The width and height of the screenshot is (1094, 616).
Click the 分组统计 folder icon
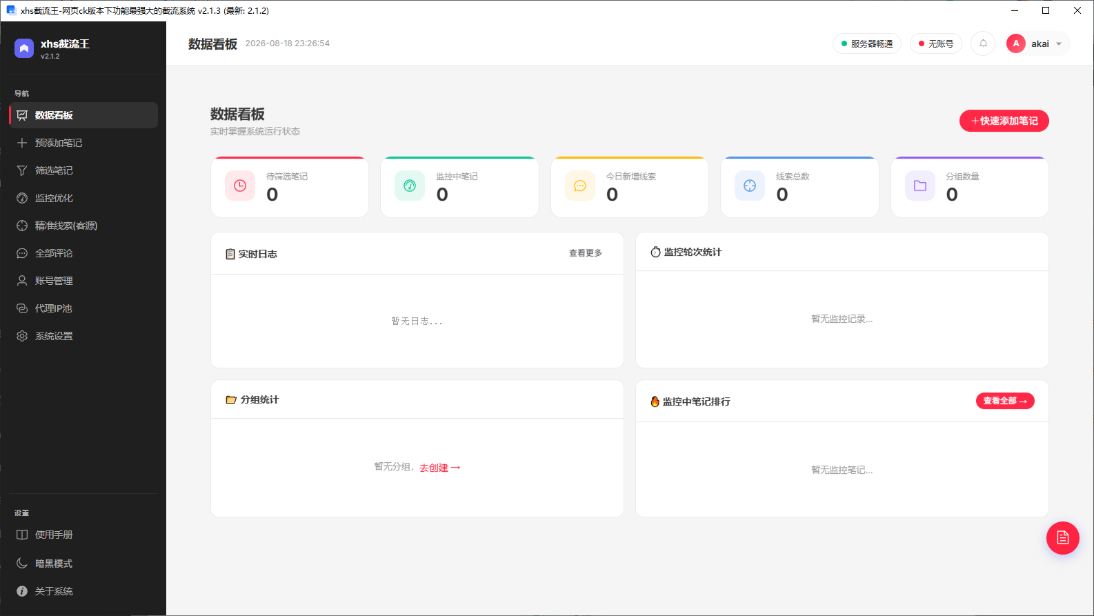pos(231,399)
